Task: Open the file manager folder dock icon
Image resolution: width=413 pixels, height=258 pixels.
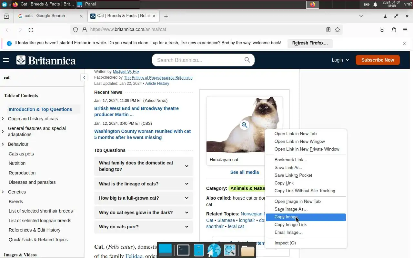Action: point(248,251)
